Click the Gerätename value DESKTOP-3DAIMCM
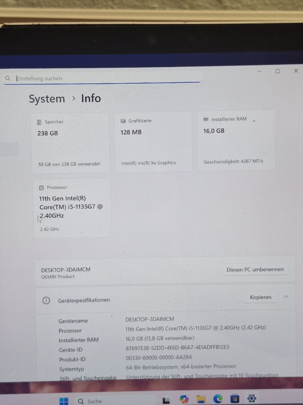Image resolution: width=303 pixels, height=405 pixels. (150, 319)
